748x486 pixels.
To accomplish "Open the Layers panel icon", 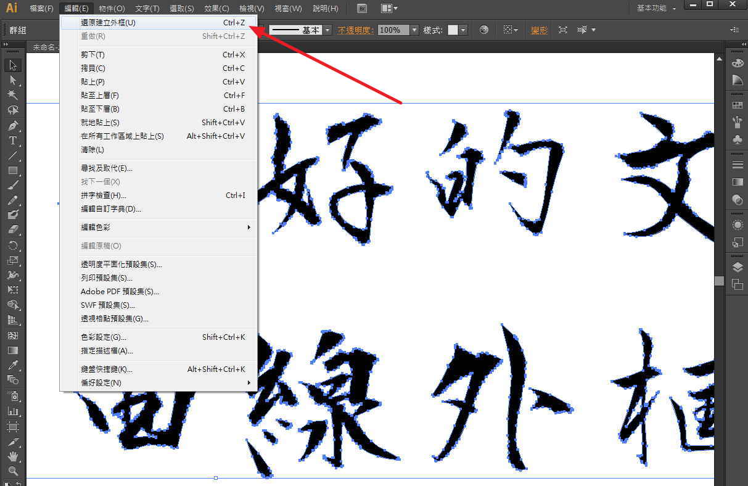I will point(737,267).
